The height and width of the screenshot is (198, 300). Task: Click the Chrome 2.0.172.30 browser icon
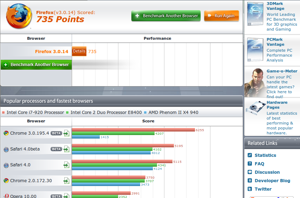pos(6,180)
